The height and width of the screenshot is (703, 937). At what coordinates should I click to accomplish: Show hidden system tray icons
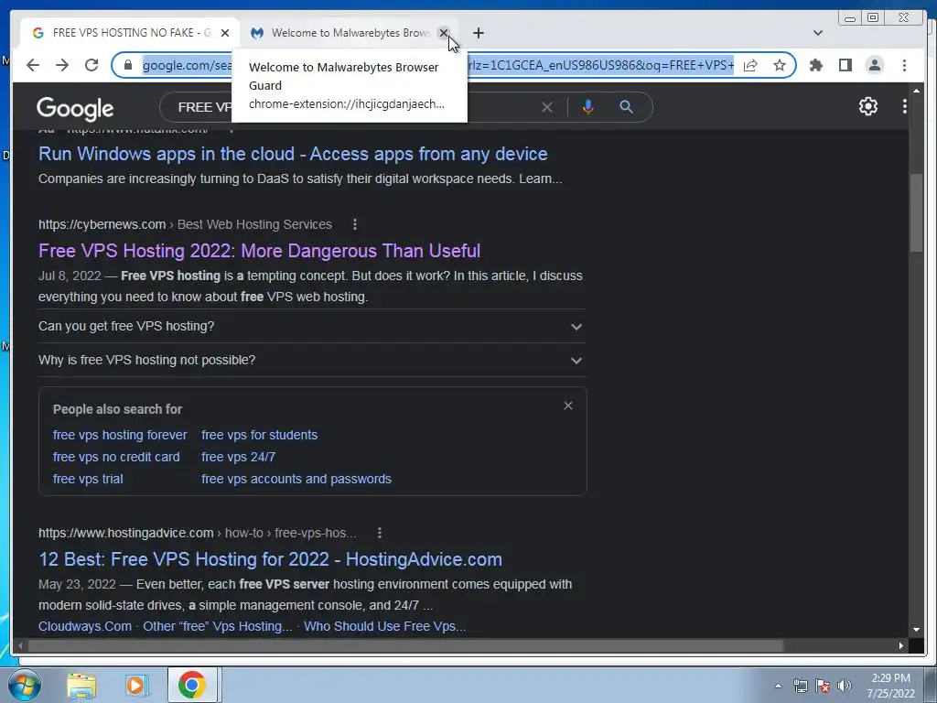click(778, 686)
